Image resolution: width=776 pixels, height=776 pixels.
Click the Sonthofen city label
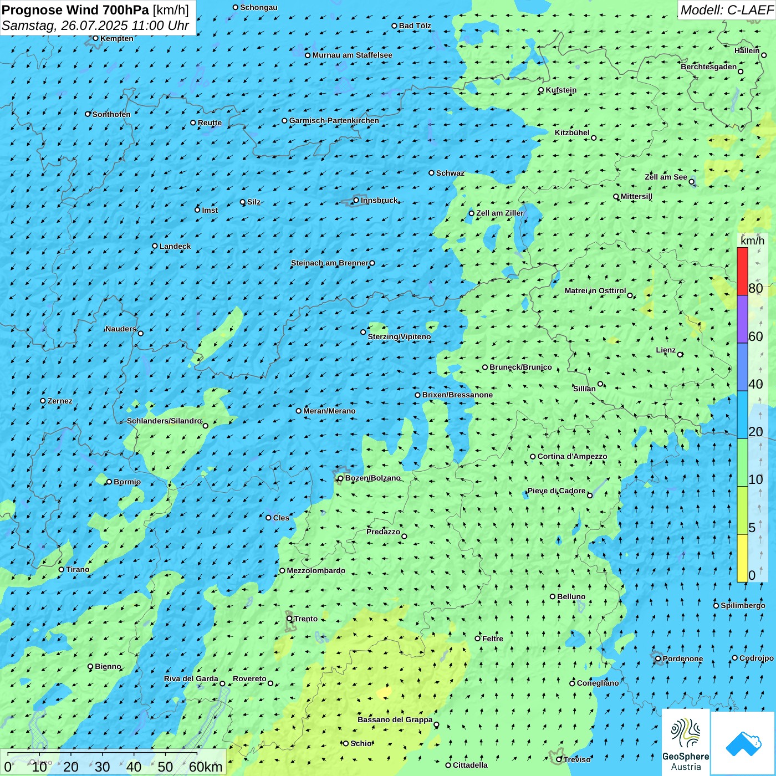(111, 114)
